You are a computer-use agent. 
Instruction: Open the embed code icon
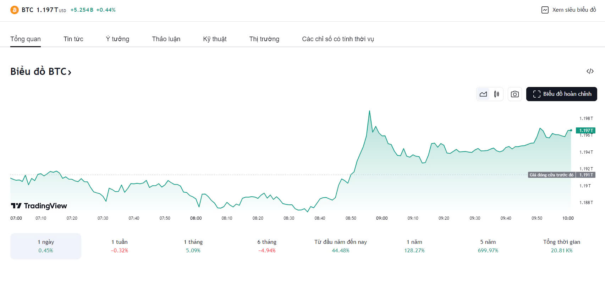pos(590,71)
